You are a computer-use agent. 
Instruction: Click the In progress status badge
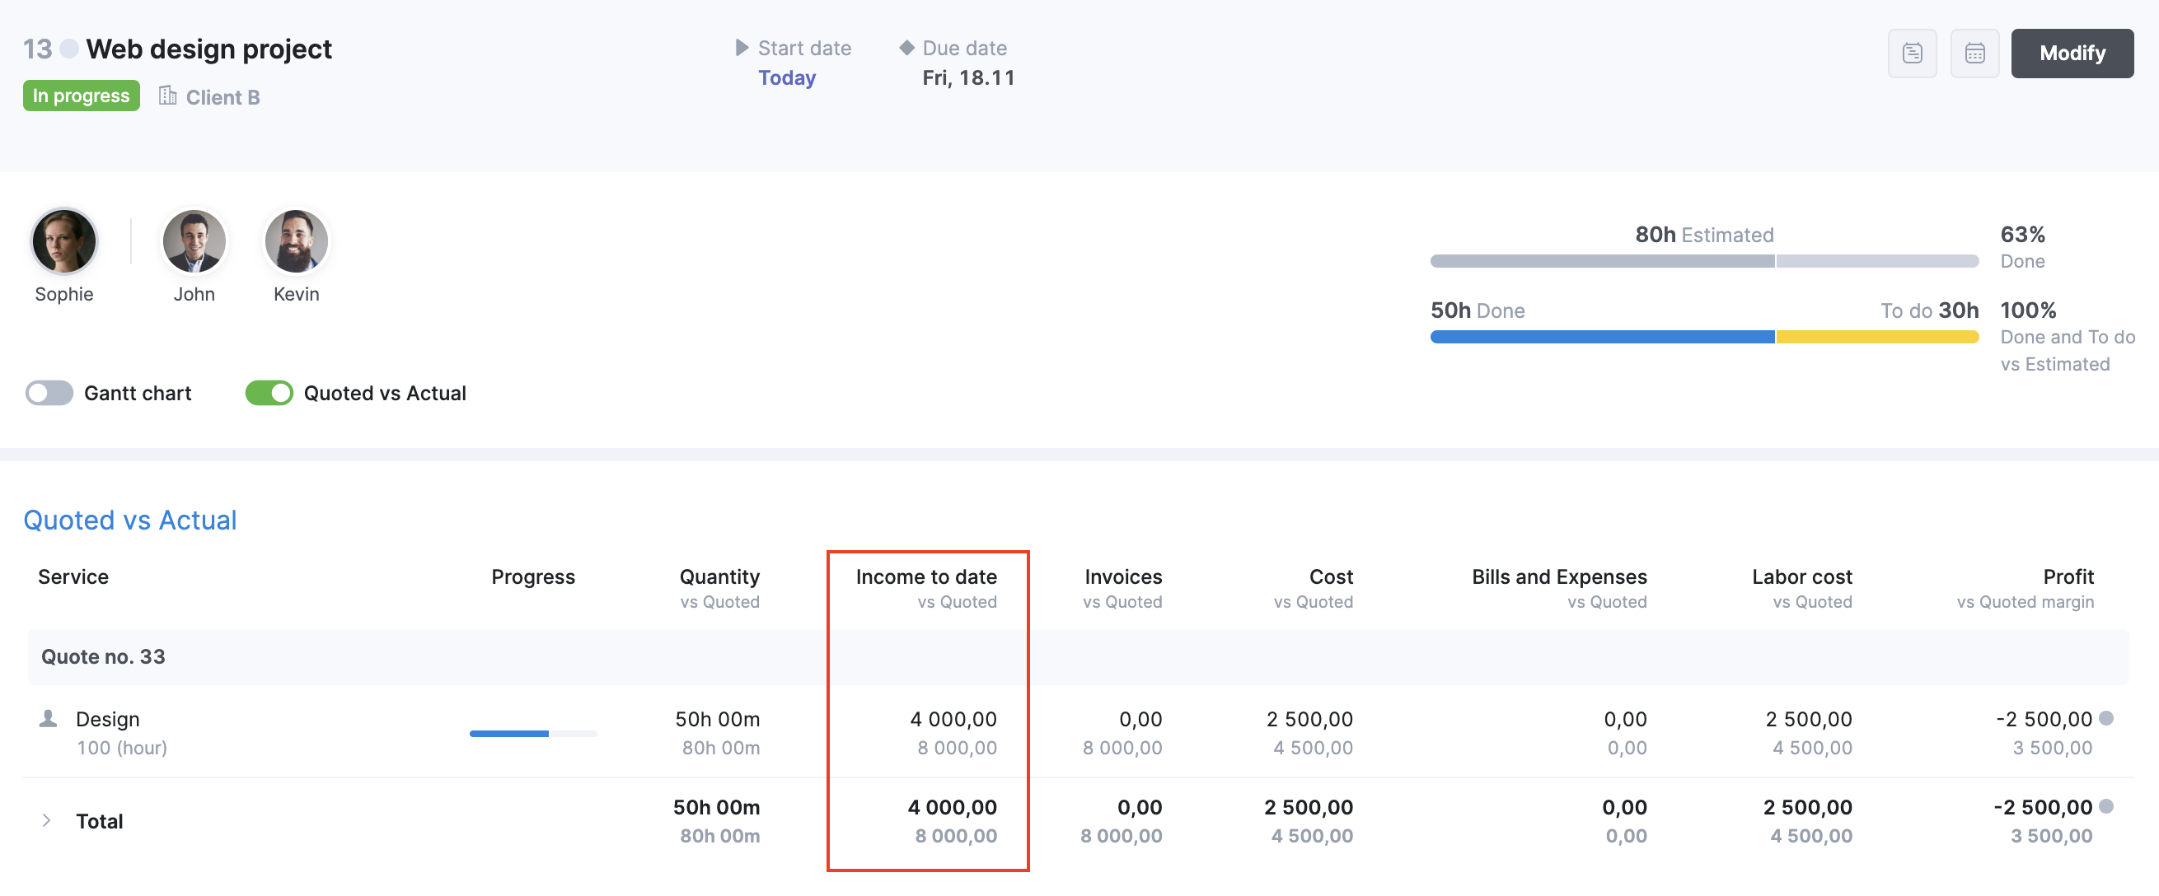[82, 96]
